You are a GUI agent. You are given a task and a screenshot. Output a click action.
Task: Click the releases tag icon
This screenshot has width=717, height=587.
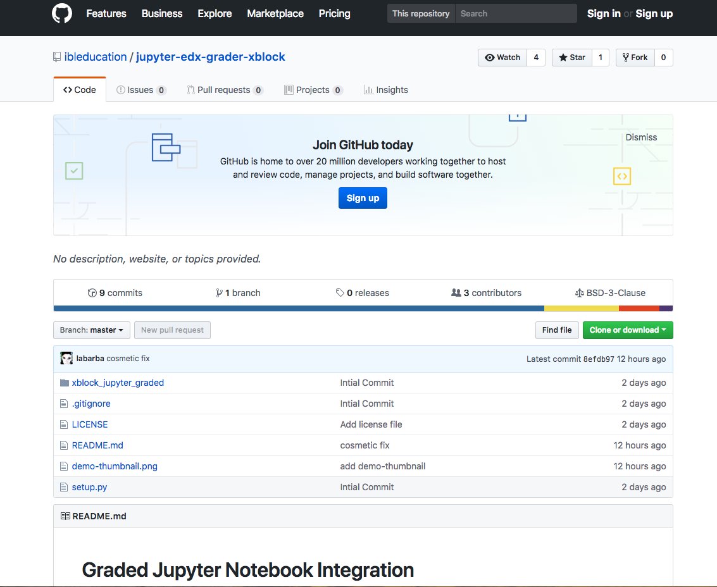(340, 292)
